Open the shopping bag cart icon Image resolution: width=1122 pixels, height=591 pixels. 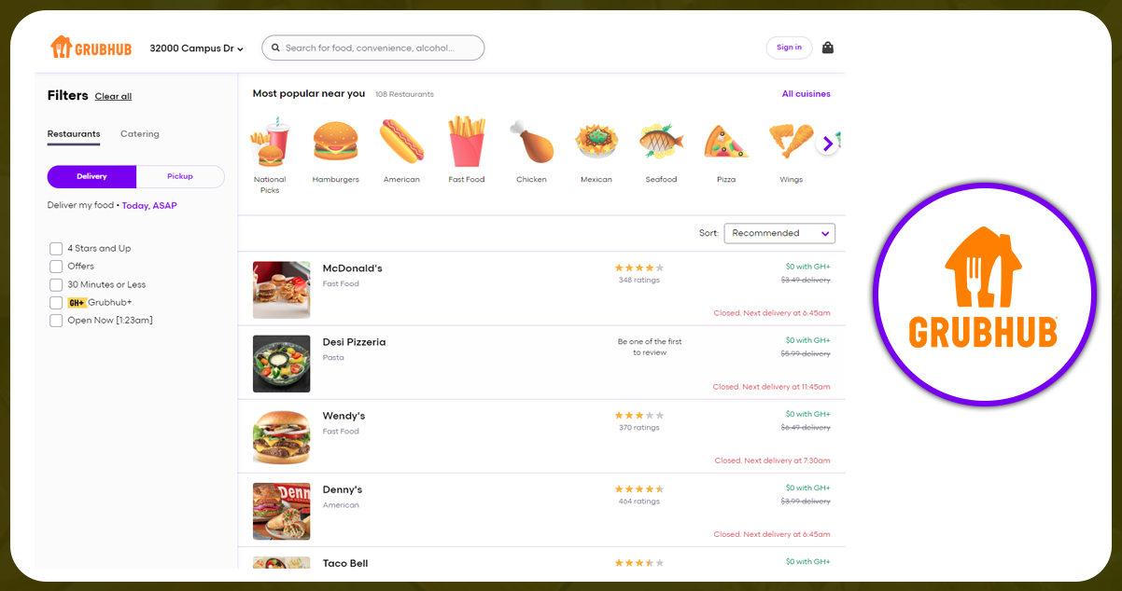point(827,48)
